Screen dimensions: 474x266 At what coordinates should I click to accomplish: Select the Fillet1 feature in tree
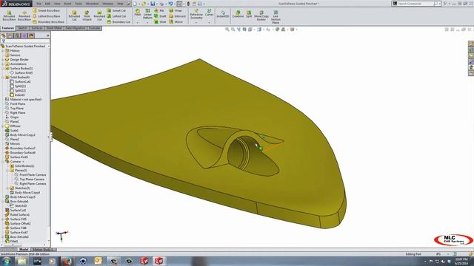(x=14, y=242)
